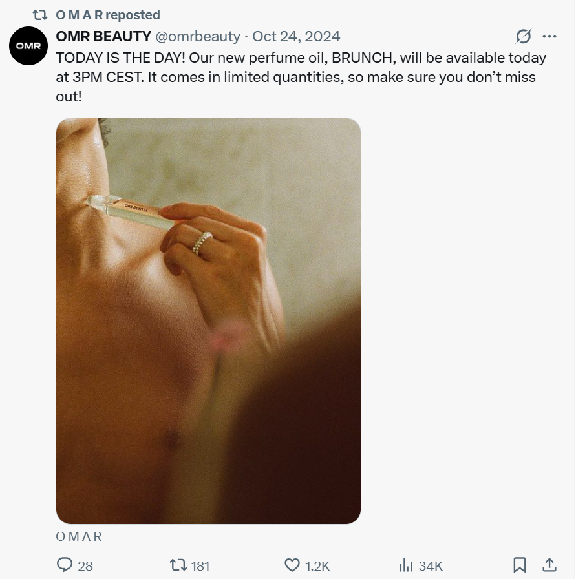Open the perfume oil photo
The width and height of the screenshot is (576, 579).
(x=208, y=321)
